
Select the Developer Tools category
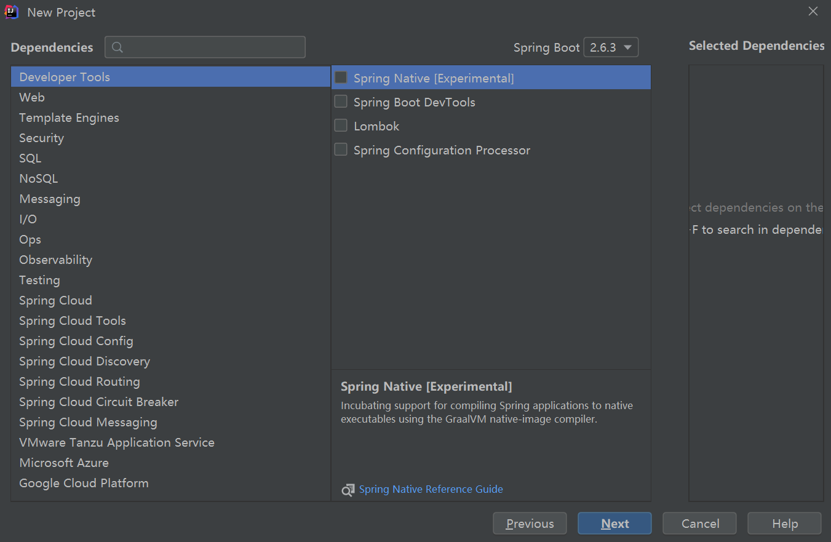(x=171, y=77)
